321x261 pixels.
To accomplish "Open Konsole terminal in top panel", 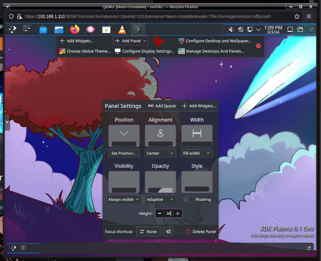I will 138,29.
